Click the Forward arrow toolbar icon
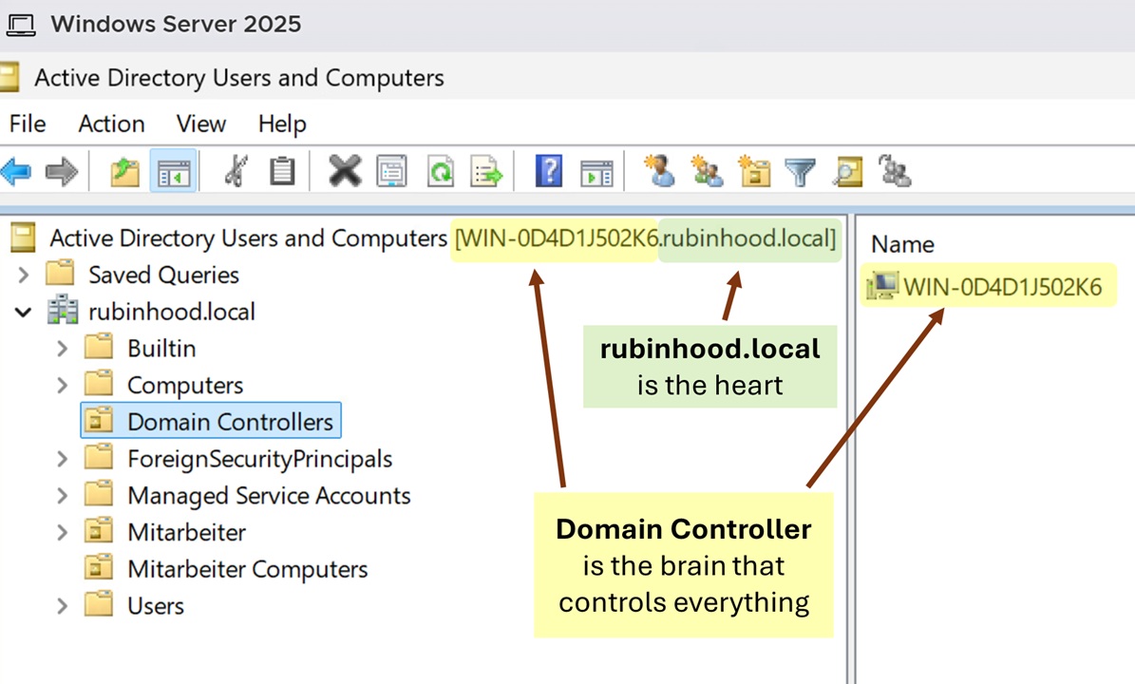 click(62, 172)
